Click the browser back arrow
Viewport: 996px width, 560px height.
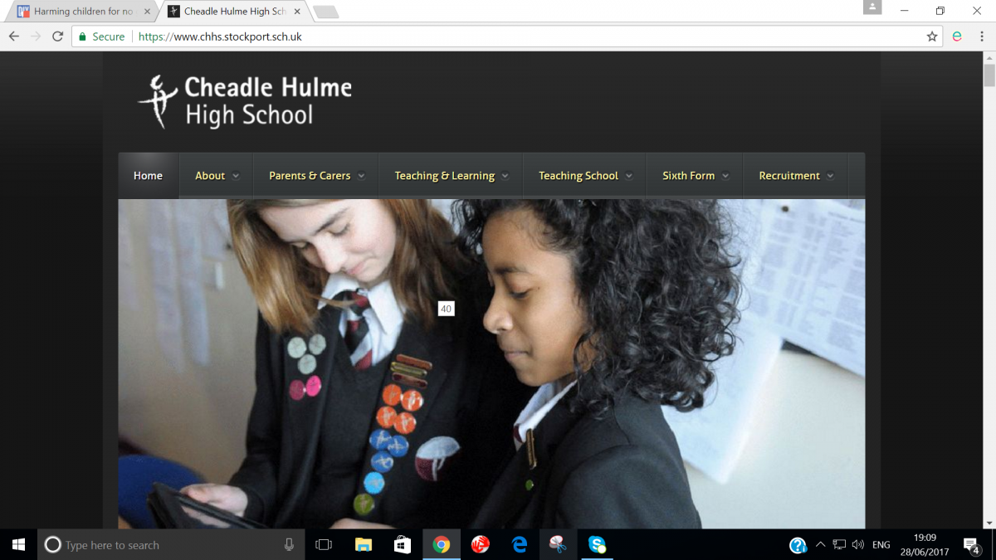click(x=14, y=37)
